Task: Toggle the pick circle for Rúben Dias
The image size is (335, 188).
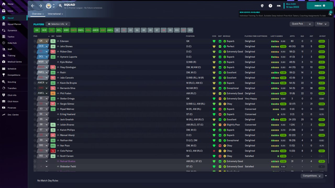Action: (x=35, y=52)
